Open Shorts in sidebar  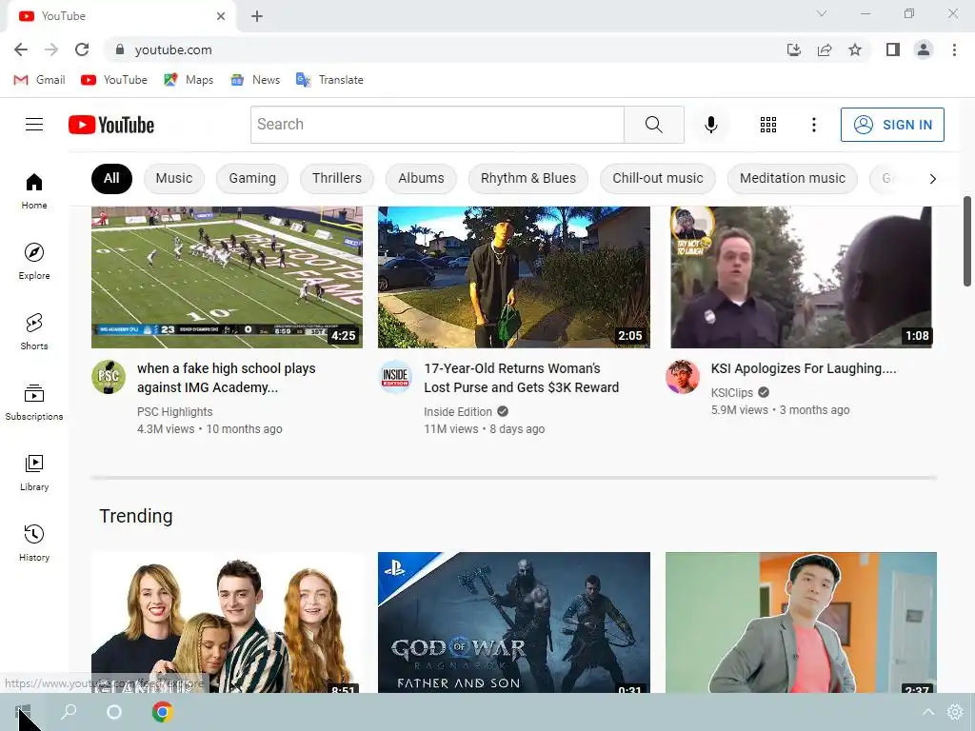click(x=34, y=331)
